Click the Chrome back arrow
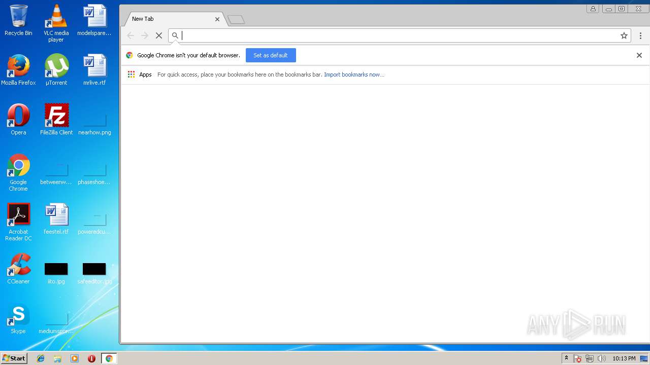 [x=131, y=35]
